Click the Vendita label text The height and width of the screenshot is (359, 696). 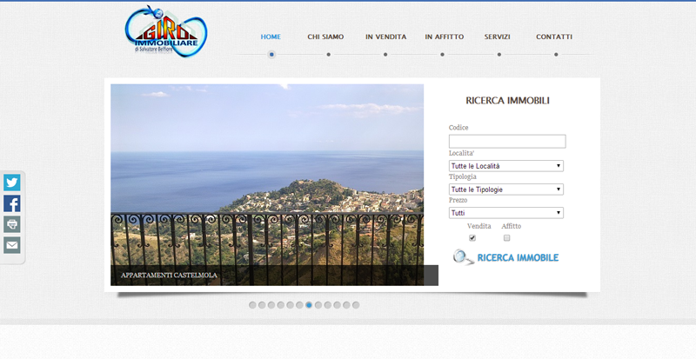click(479, 226)
